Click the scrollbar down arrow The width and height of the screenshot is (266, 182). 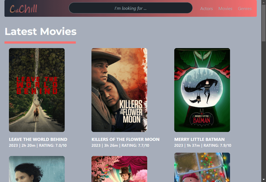[x=263, y=179]
